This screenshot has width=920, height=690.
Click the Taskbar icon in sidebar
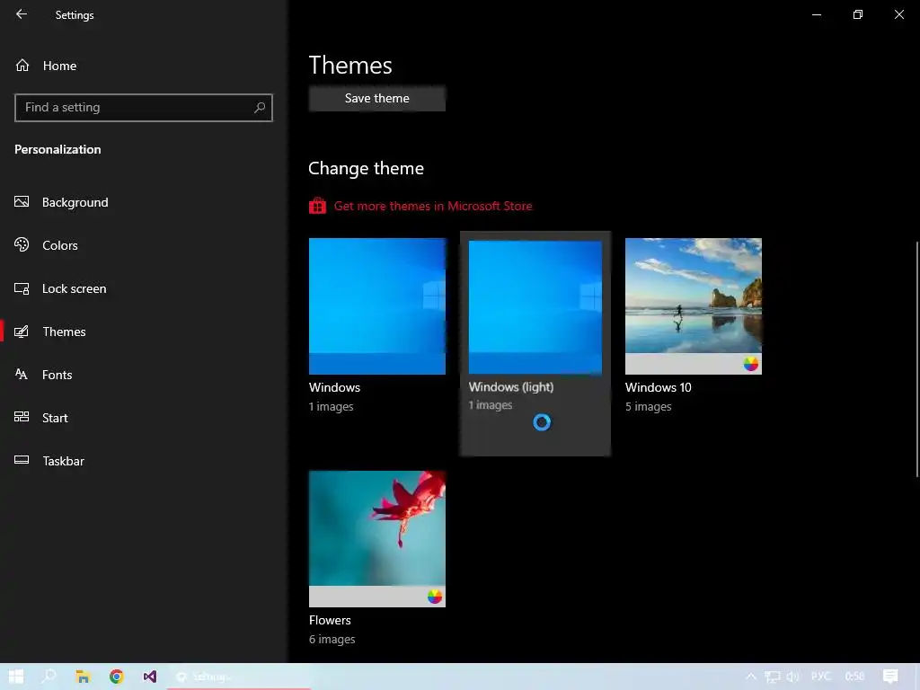tap(22, 460)
